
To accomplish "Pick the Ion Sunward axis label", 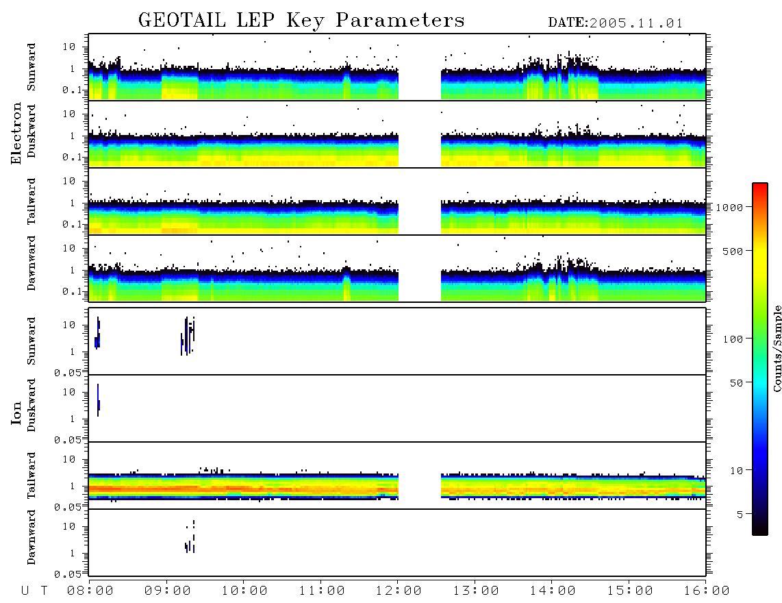I will [31, 341].
